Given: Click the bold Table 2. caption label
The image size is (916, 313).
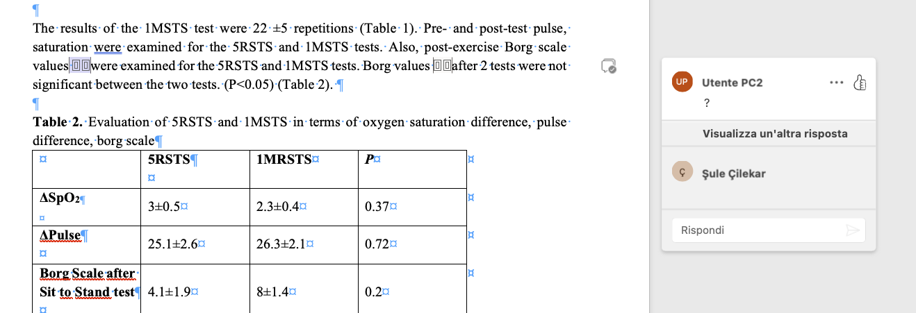Looking at the screenshot, I should tap(58, 122).
